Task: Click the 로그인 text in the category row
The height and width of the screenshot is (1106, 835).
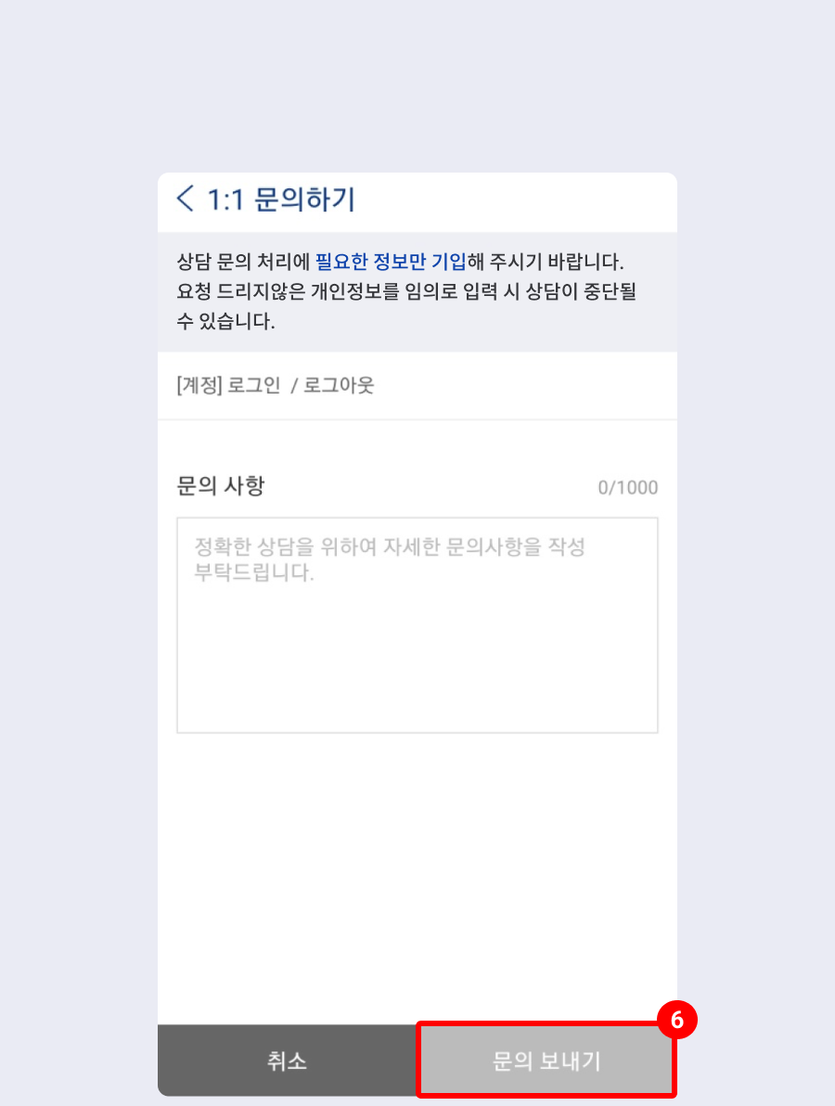Action: (254, 386)
